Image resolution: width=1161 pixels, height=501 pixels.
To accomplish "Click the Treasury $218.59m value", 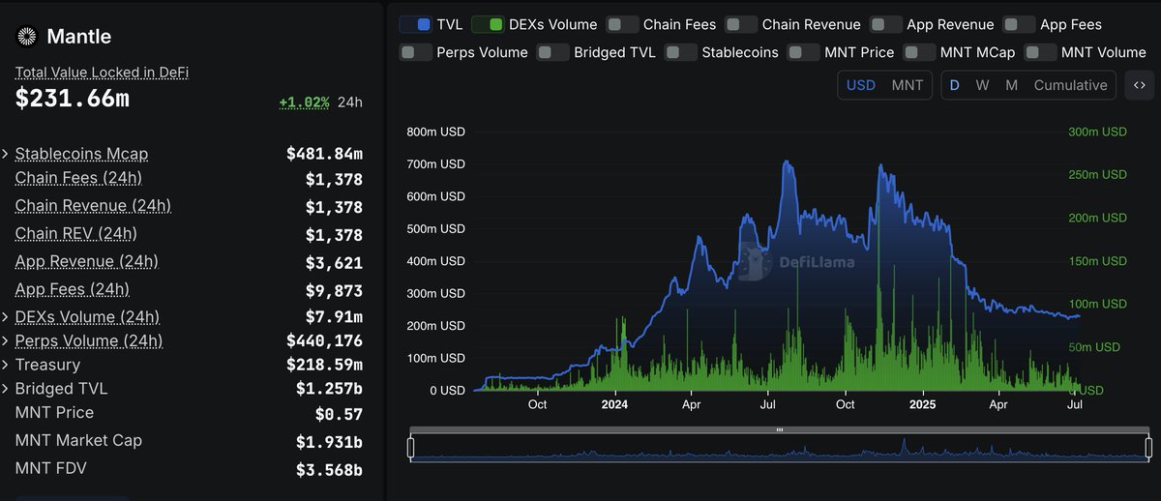I will pyautogui.click(x=325, y=365).
